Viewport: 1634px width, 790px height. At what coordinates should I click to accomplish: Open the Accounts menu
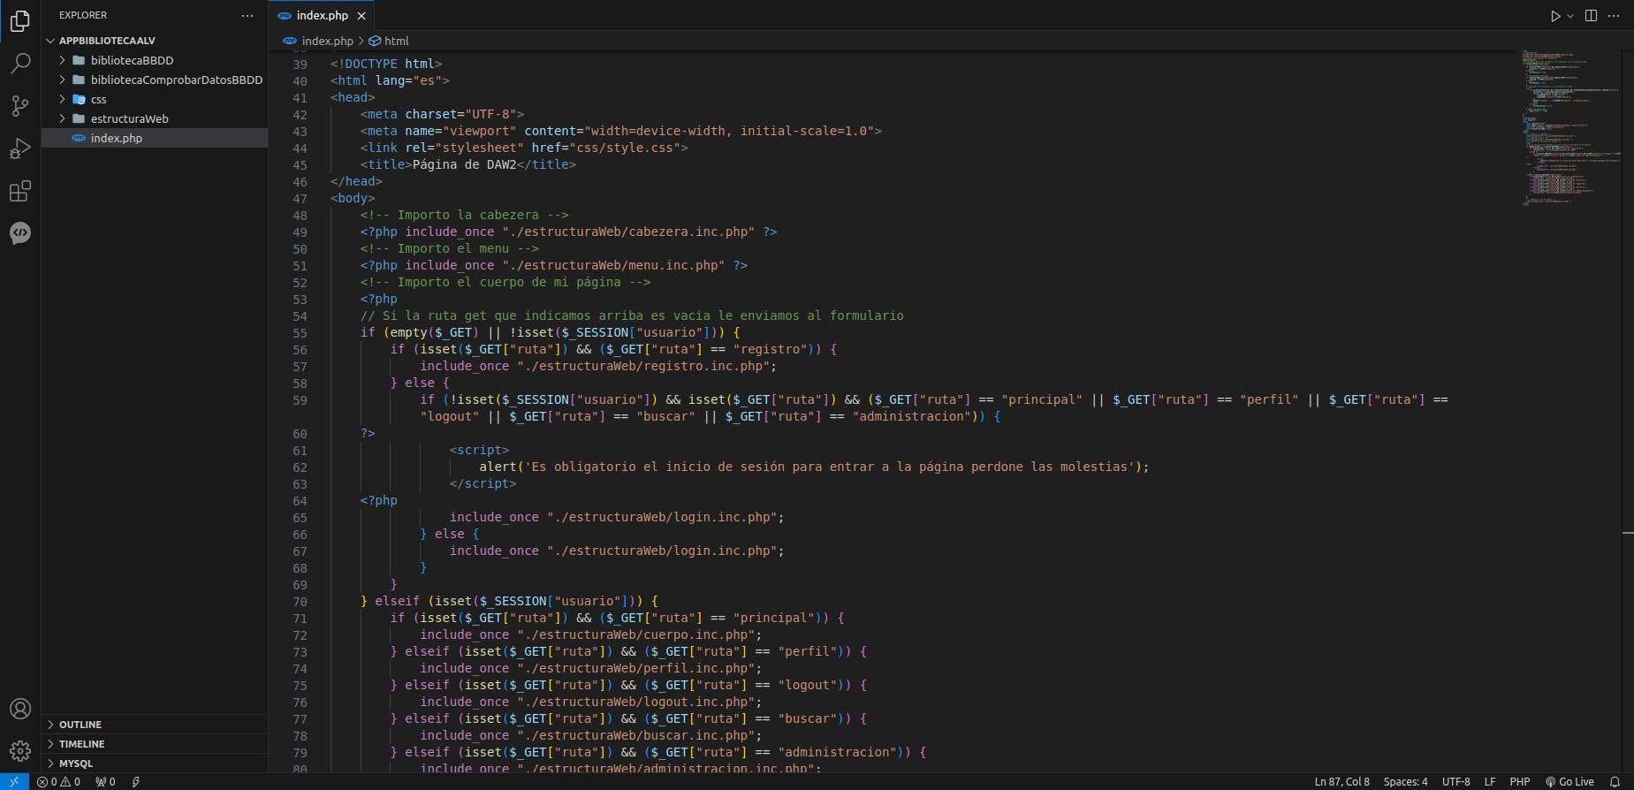[19, 709]
